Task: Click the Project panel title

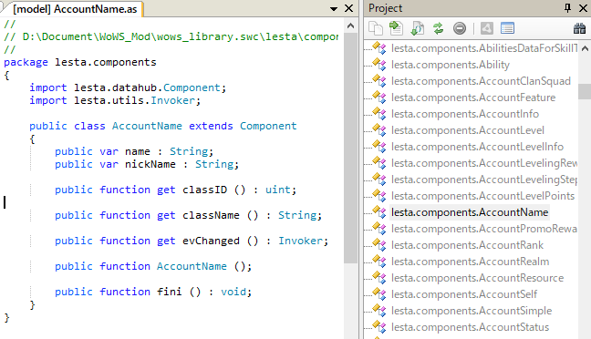Action: point(385,8)
